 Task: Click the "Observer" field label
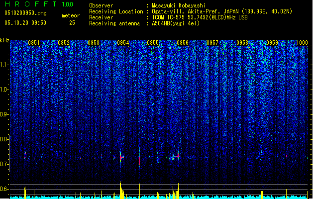point(101,5)
